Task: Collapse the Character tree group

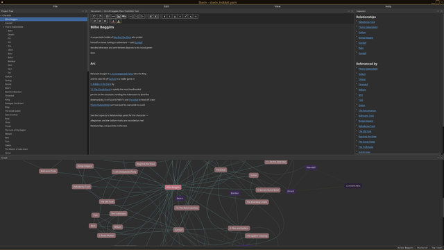Action: [1, 15]
